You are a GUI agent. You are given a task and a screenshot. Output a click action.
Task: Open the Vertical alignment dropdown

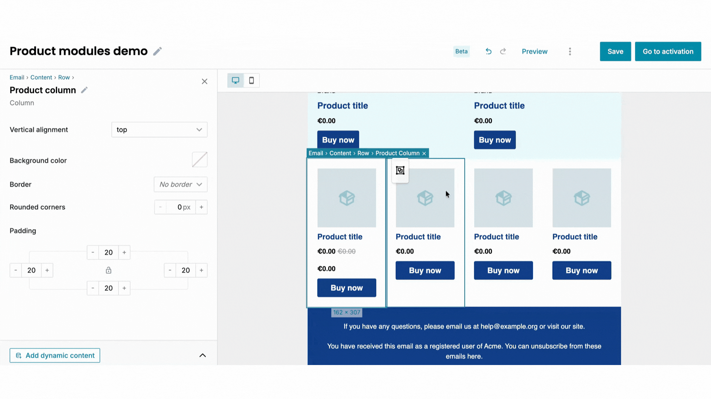pos(159,130)
